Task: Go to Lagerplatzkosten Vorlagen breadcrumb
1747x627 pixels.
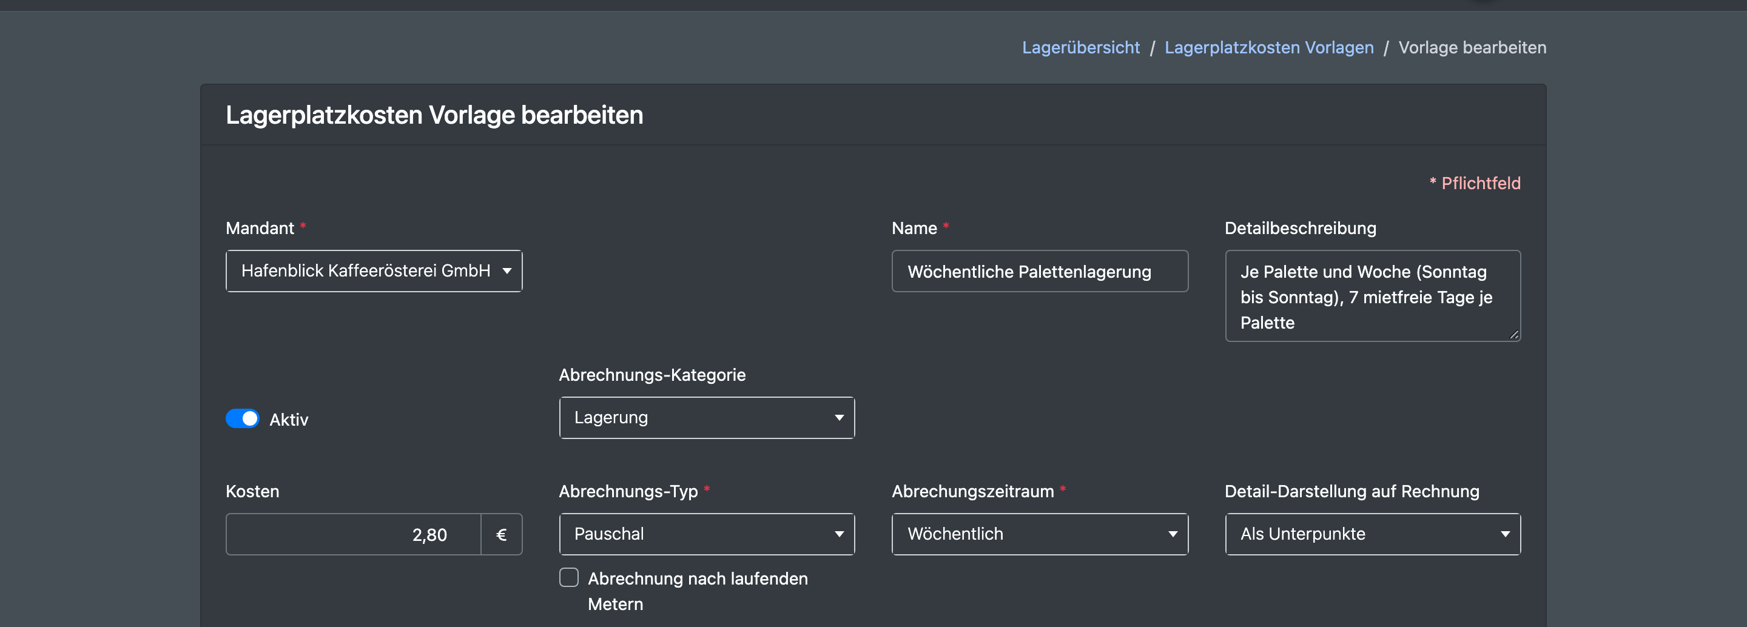Action: (1269, 47)
